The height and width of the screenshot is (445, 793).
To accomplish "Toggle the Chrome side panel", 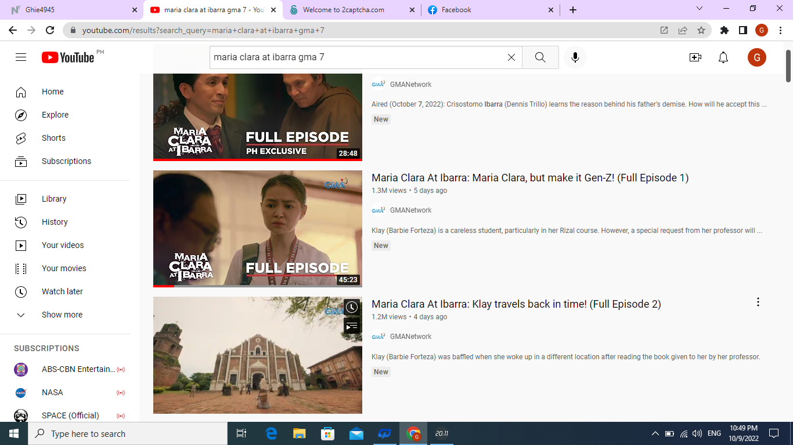I will pyautogui.click(x=742, y=30).
